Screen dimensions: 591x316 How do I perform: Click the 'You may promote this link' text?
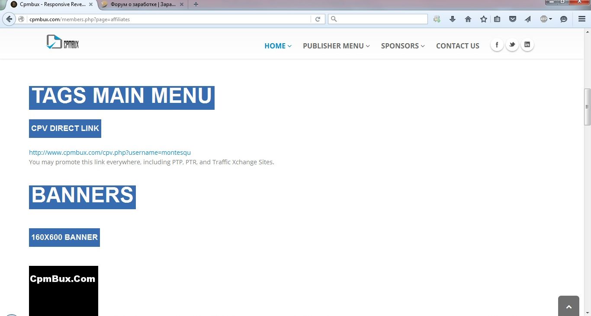tap(151, 162)
